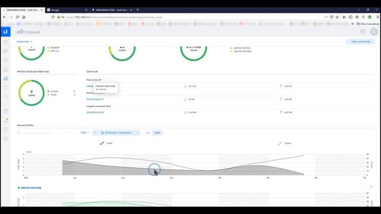Open the tracking-protection shield icon in the address bar
This screenshot has width=381, height=214.
(53, 17)
